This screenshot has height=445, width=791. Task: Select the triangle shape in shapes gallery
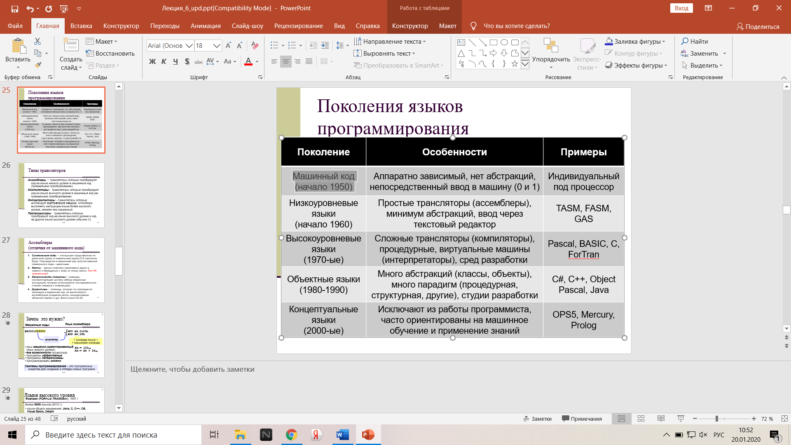click(x=461, y=53)
